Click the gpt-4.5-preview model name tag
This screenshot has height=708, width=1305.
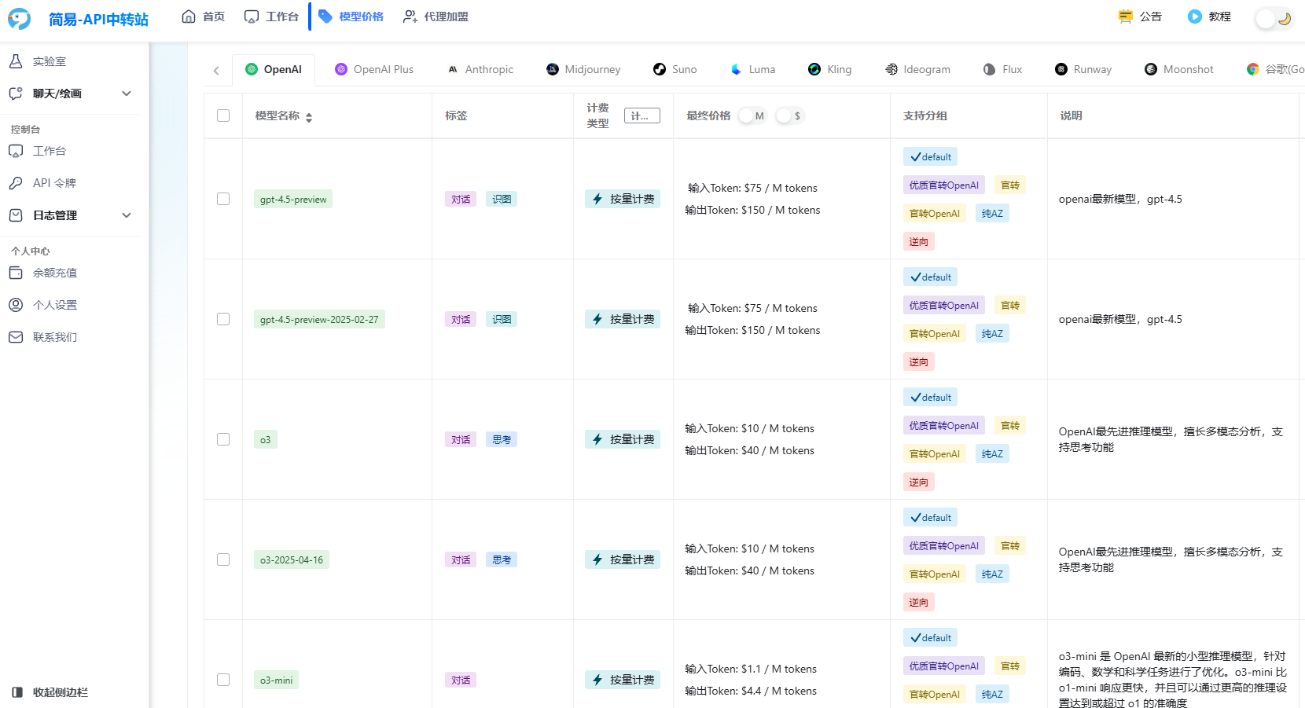point(293,199)
